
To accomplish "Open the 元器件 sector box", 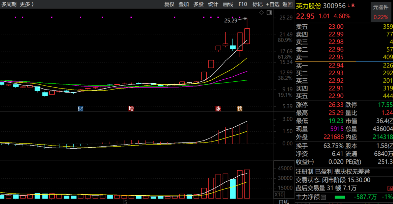I will pos(381,12).
